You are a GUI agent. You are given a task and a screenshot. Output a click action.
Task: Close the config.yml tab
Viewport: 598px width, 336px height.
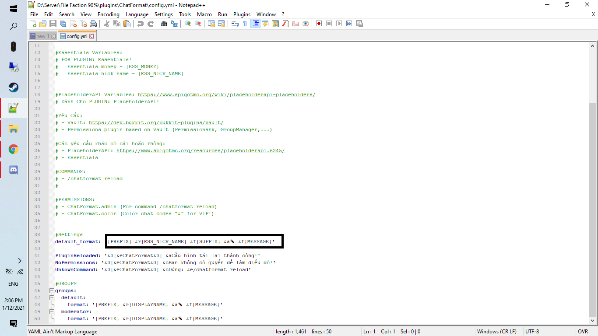[x=92, y=36]
